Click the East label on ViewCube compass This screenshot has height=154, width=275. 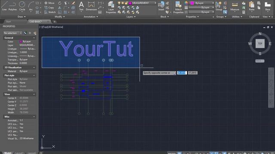[270, 44]
